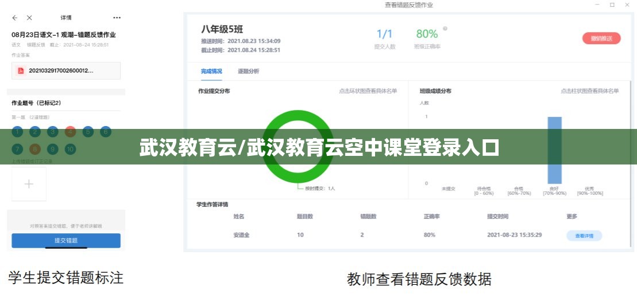This screenshot has width=637, height=294.
Task: Click the 优秀 [90%-100%] axis label
Action: (x=590, y=191)
